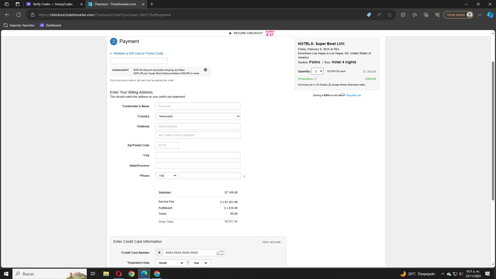Image resolution: width=496 pixels, height=279 pixels.
Task: Close the Verify Codes — SimplyCodes tab
Action: pos(81,4)
